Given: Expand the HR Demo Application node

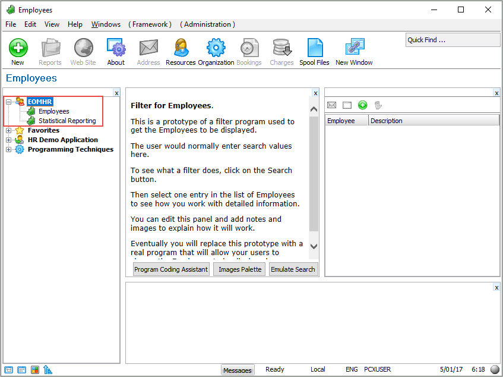Looking at the screenshot, I should click(9, 140).
